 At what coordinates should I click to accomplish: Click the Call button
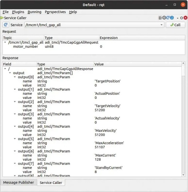pos(175,25)
